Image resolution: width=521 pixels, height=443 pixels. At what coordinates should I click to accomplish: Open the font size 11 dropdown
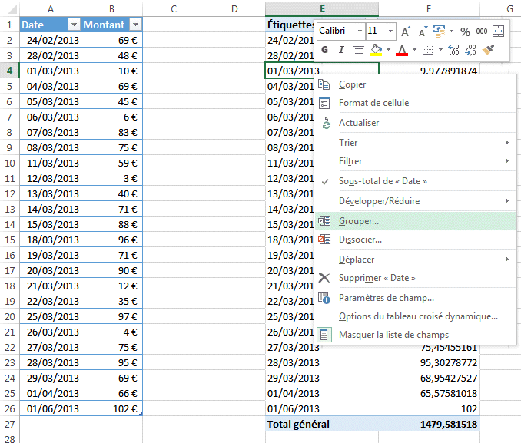tap(390, 31)
